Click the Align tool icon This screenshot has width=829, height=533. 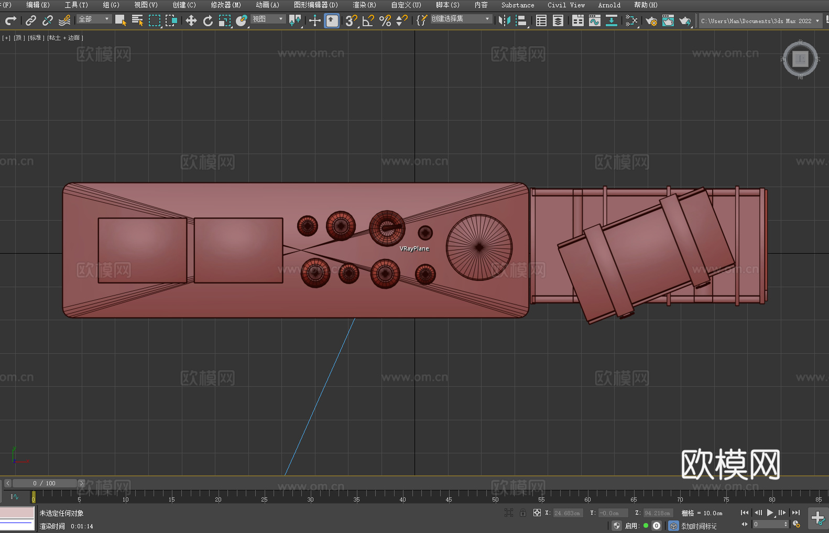pos(521,20)
